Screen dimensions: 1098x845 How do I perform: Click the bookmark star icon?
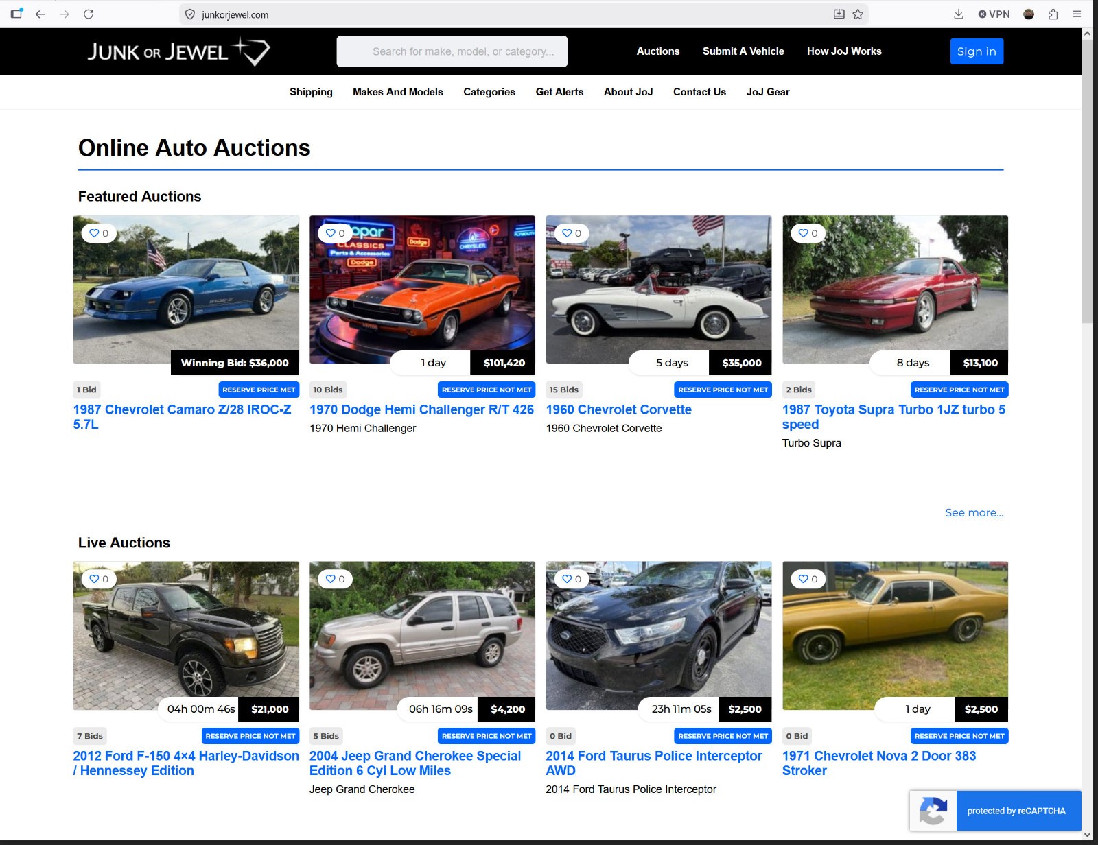(858, 14)
